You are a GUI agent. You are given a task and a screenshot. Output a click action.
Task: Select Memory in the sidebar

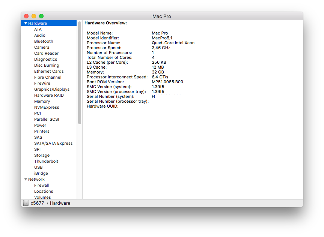click(42, 101)
